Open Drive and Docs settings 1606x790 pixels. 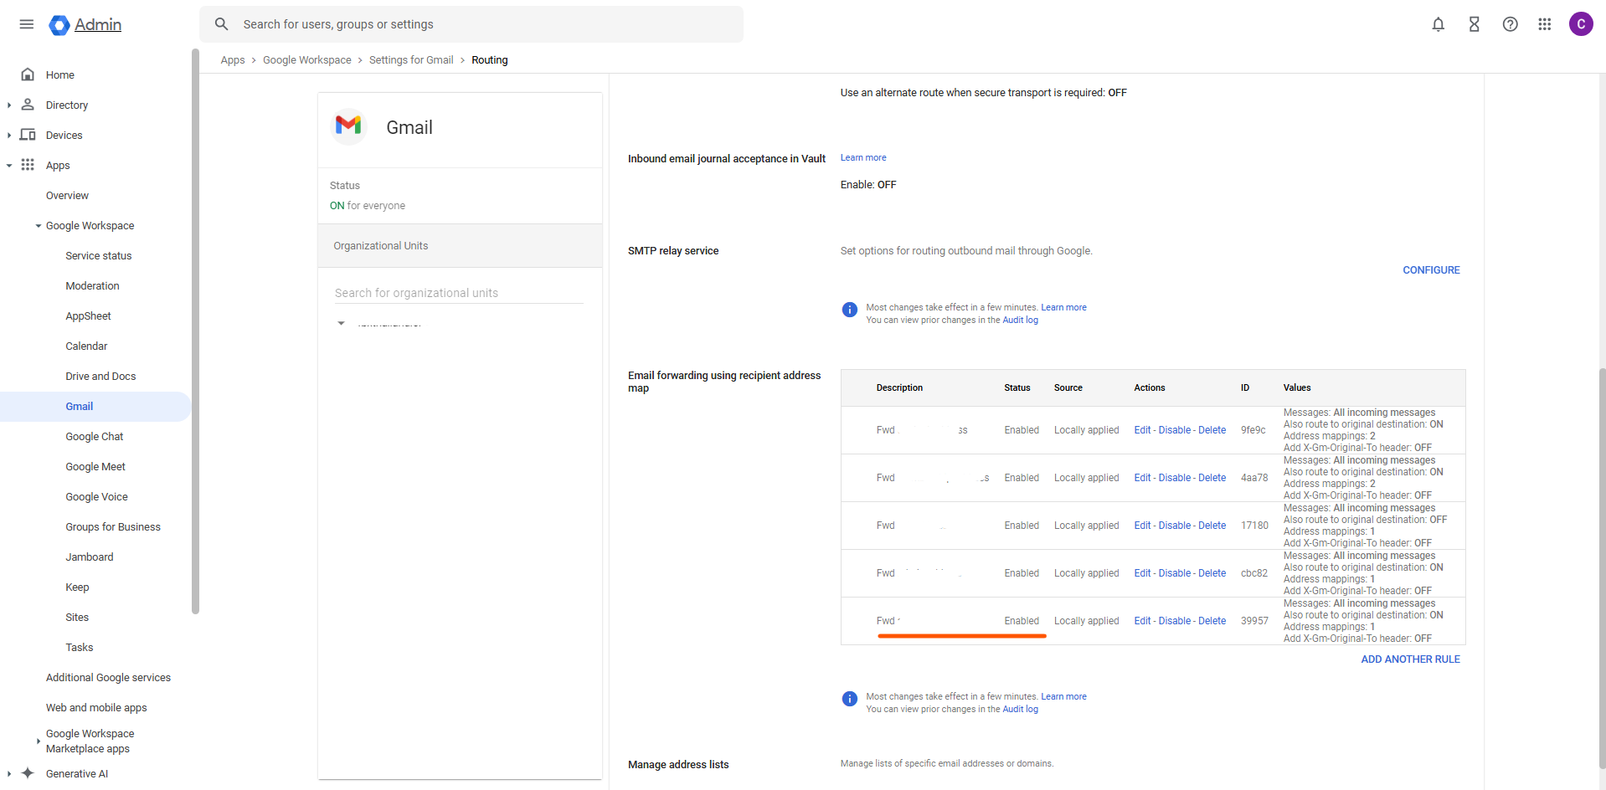click(100, 376)
